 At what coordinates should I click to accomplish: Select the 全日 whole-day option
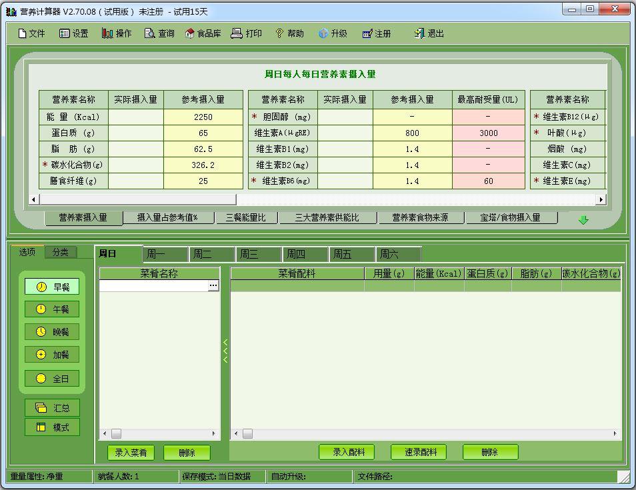tap(52, 379)
